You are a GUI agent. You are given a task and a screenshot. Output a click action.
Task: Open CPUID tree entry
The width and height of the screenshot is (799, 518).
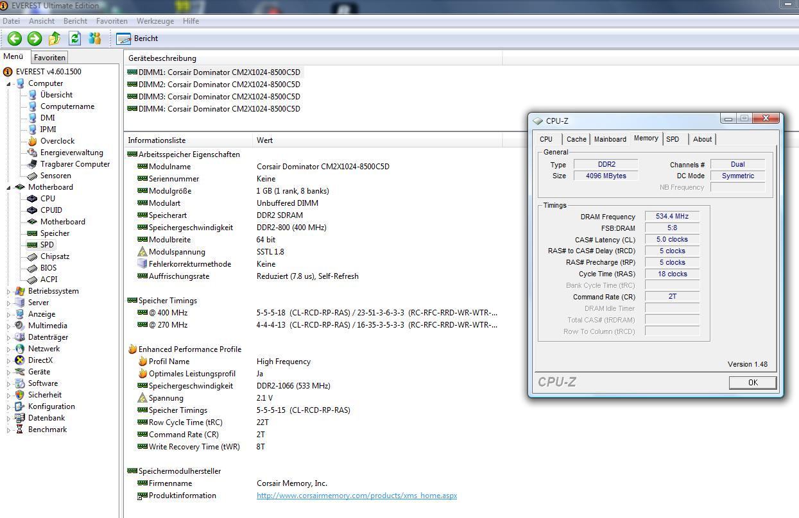point(51,210)
